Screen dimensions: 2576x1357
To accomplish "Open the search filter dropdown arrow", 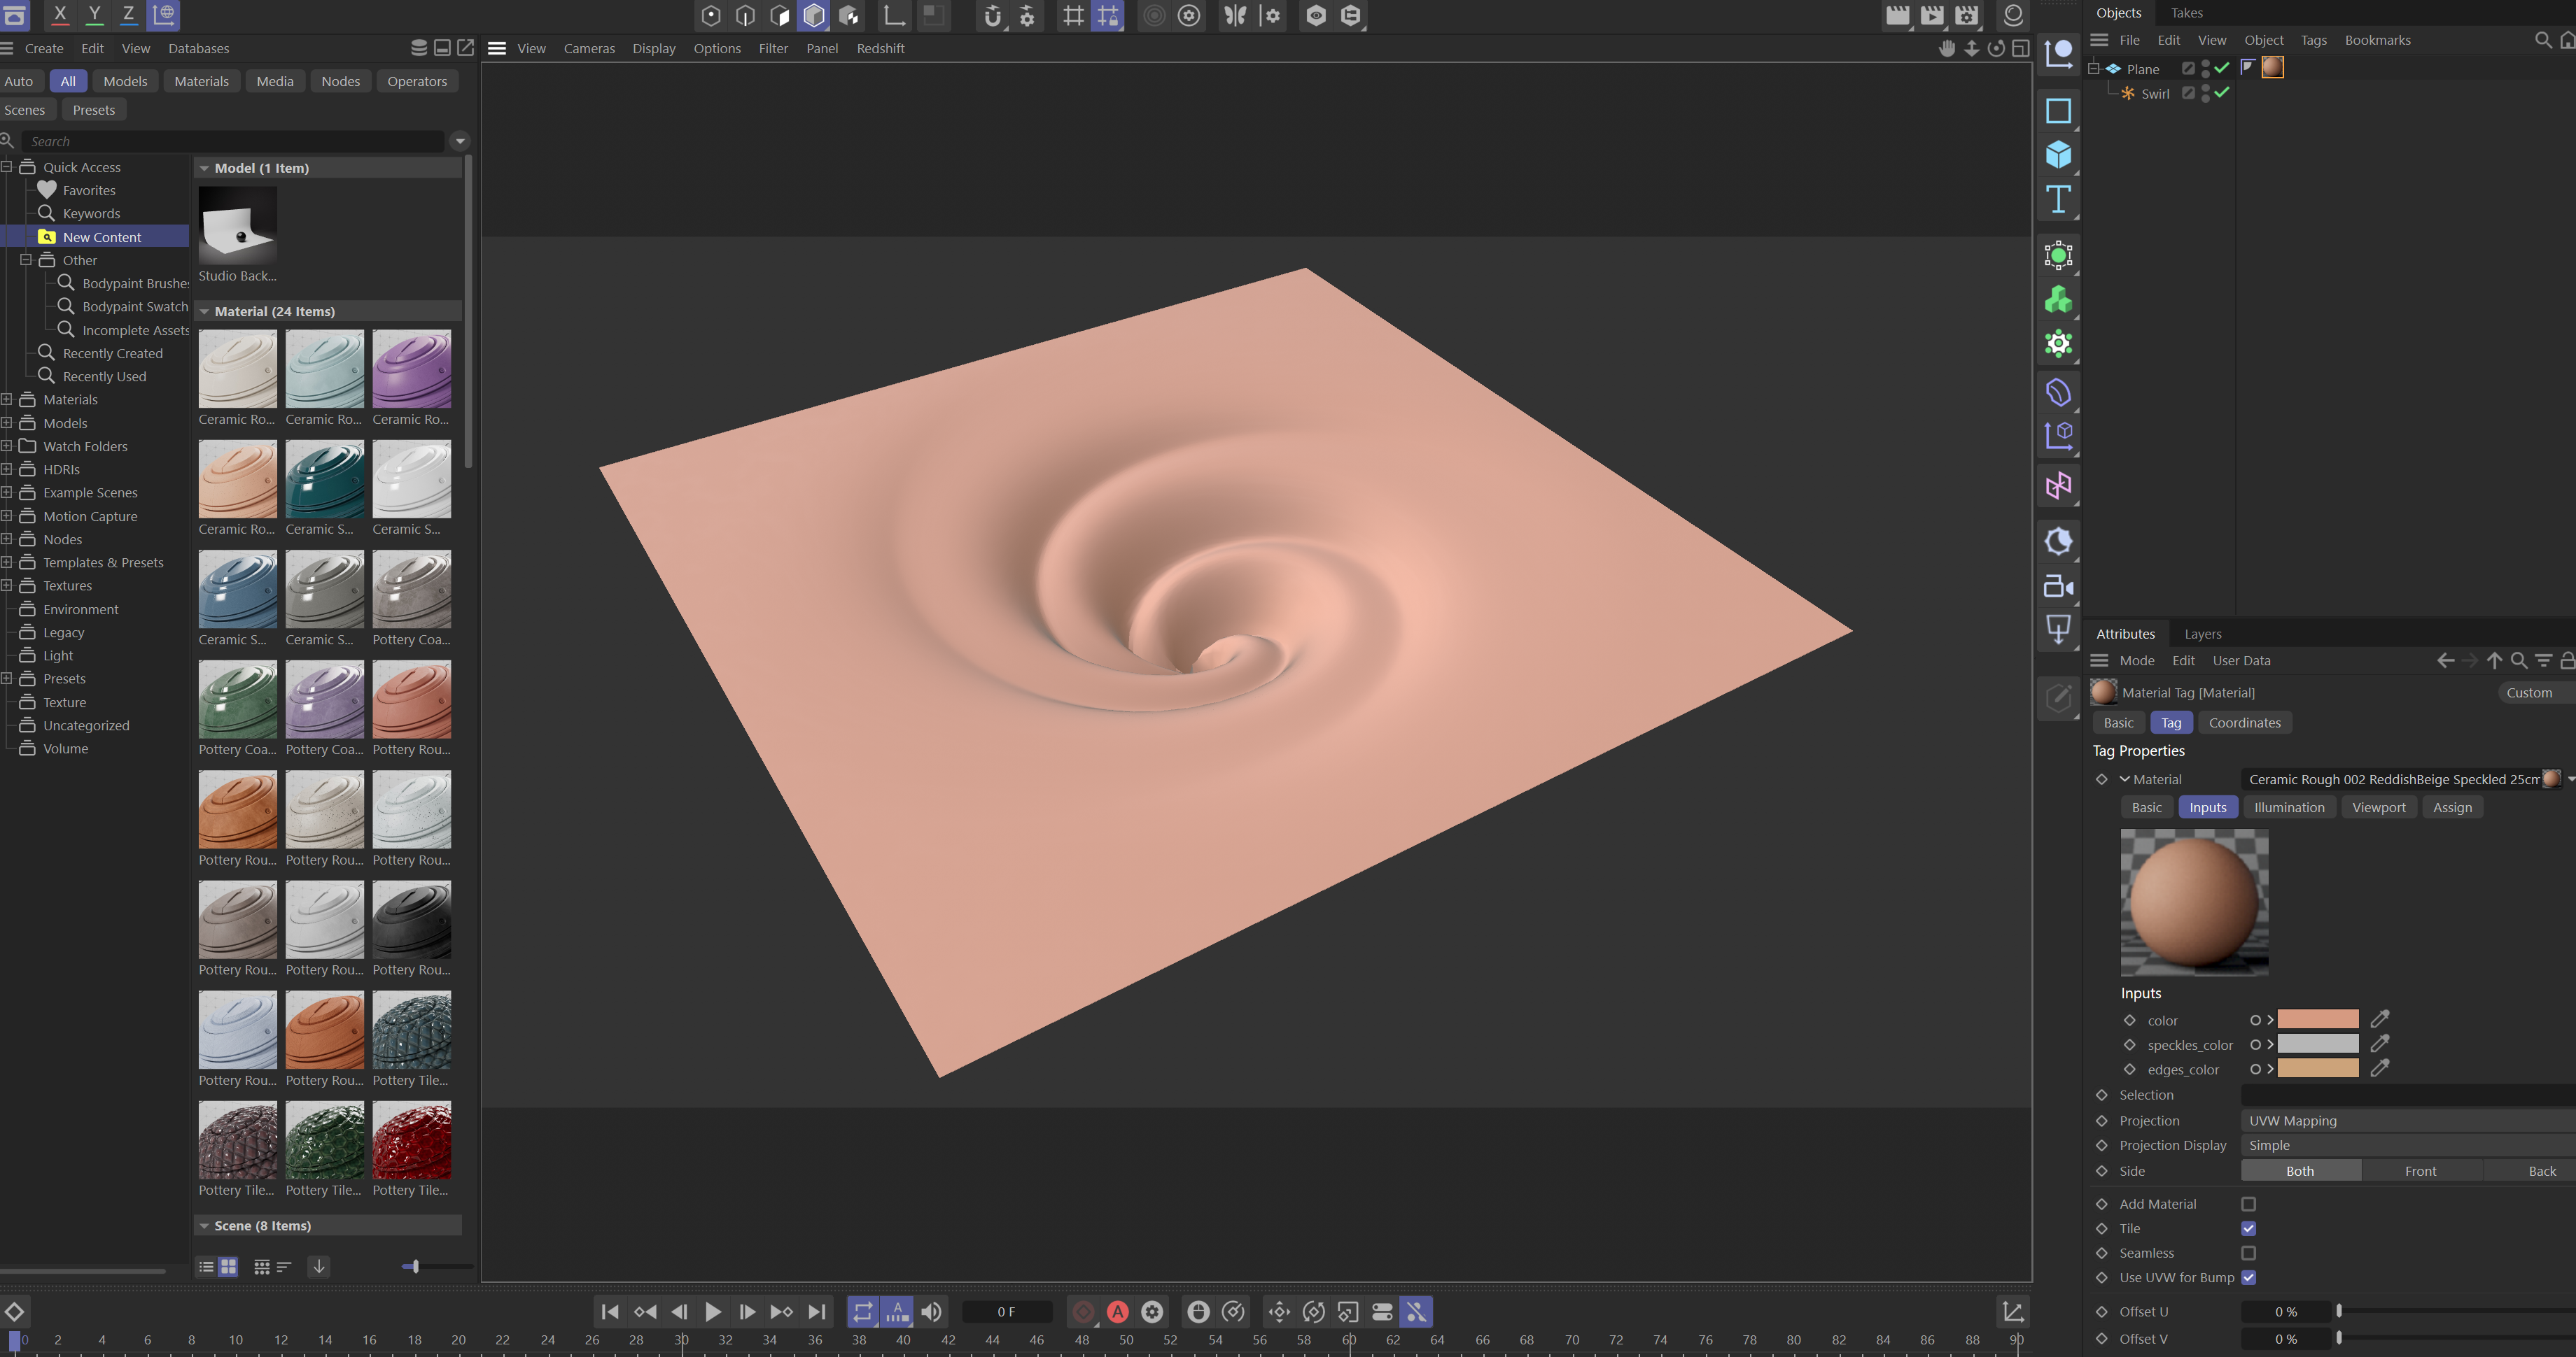I will [460, 141].
